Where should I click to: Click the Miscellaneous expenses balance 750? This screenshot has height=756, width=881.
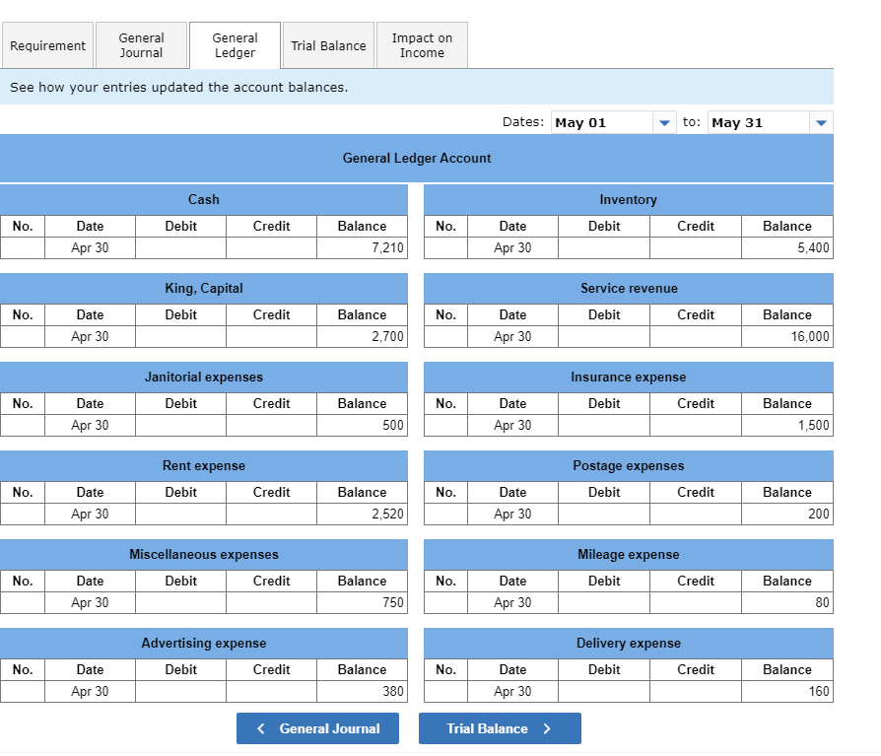(362, 602)
